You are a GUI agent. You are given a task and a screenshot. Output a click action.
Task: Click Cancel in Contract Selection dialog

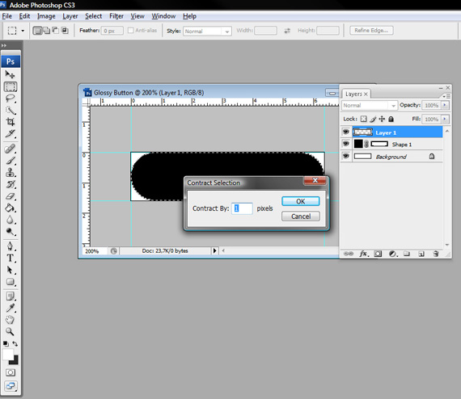click(x=301, y=216)
